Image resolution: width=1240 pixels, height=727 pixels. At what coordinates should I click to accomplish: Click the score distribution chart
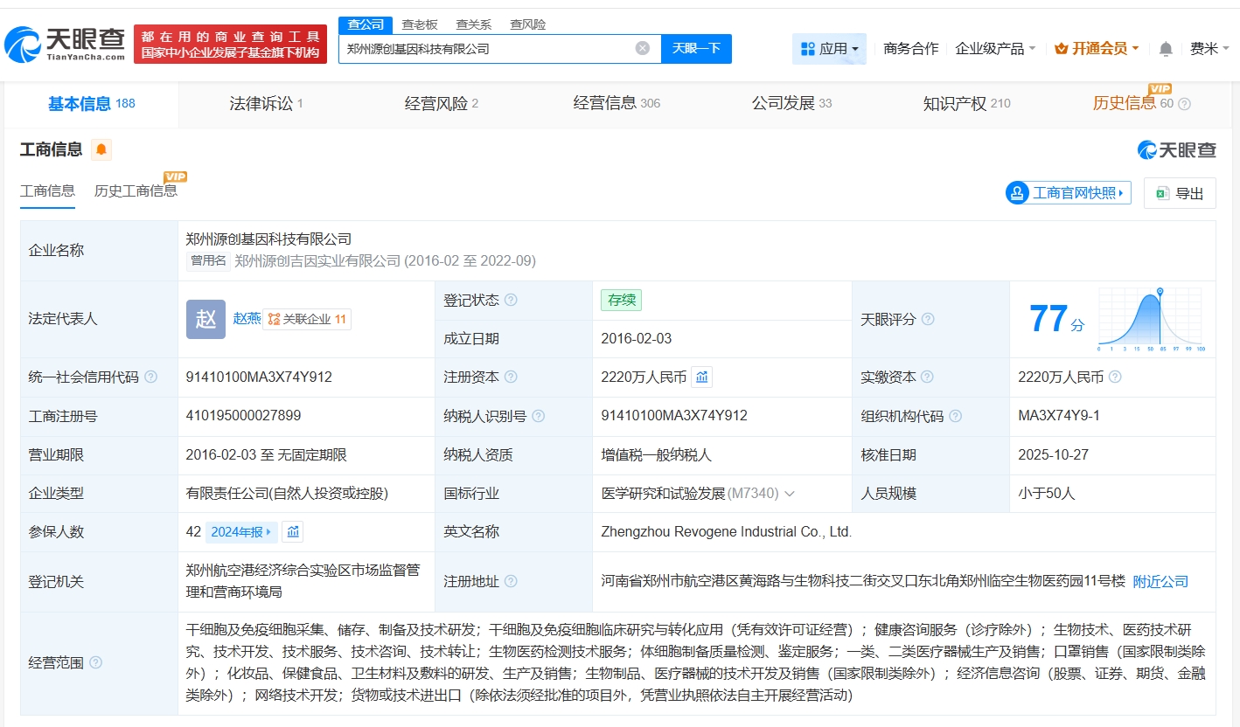[x=1153, y=320]
